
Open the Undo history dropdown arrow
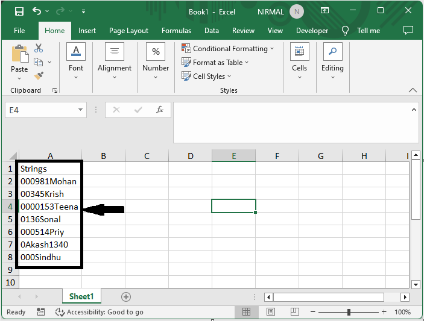coord(47,11)
